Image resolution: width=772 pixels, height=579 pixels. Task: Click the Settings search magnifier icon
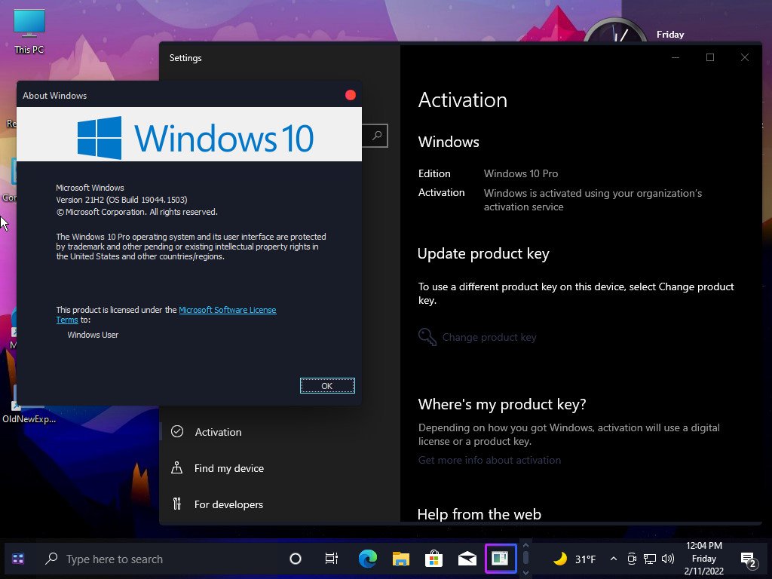(377, 136)
